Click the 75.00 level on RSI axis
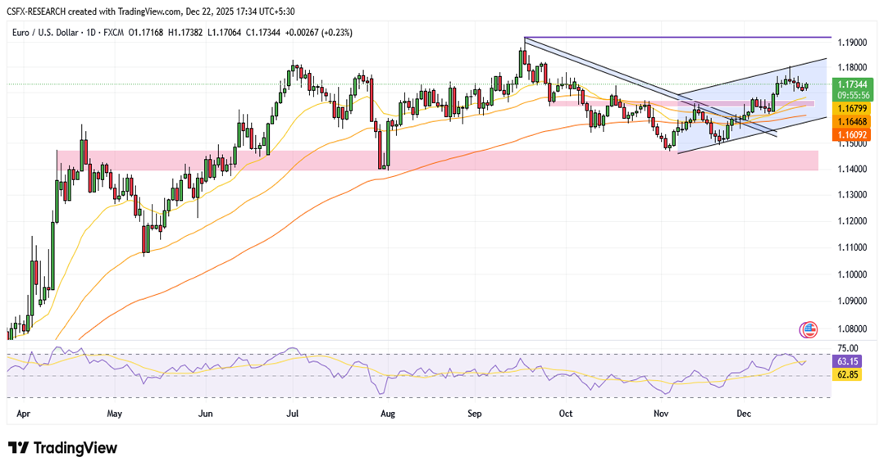 point(850,347)
